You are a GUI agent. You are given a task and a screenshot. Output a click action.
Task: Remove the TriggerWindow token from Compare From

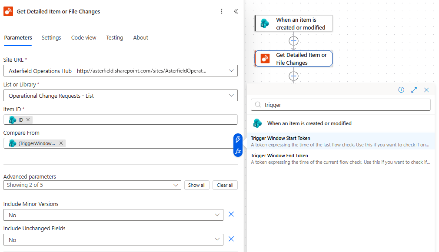(61, 143)
